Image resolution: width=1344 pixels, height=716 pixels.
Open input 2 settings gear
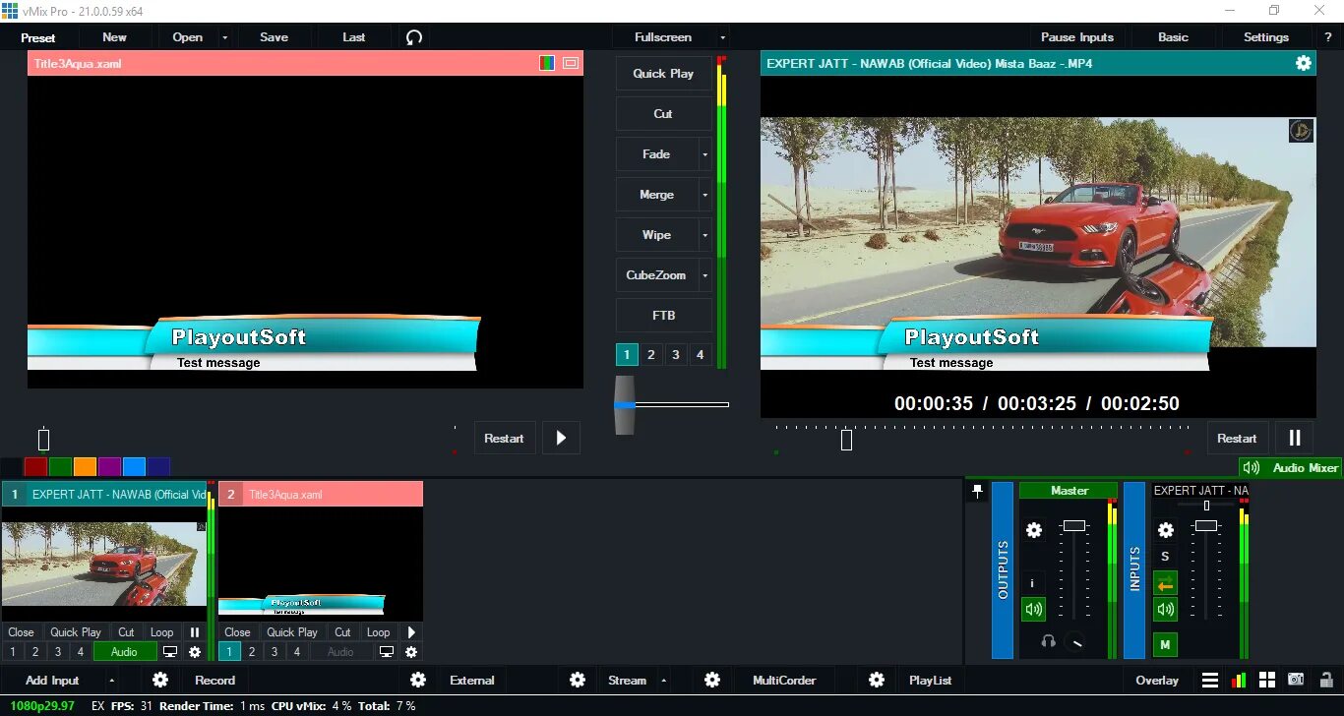[411, 651]
